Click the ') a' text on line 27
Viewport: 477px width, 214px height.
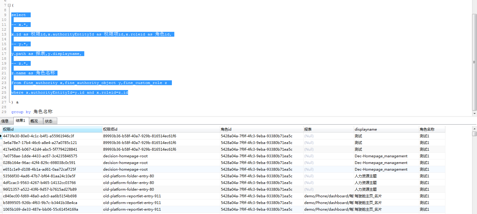click(15, 102)
